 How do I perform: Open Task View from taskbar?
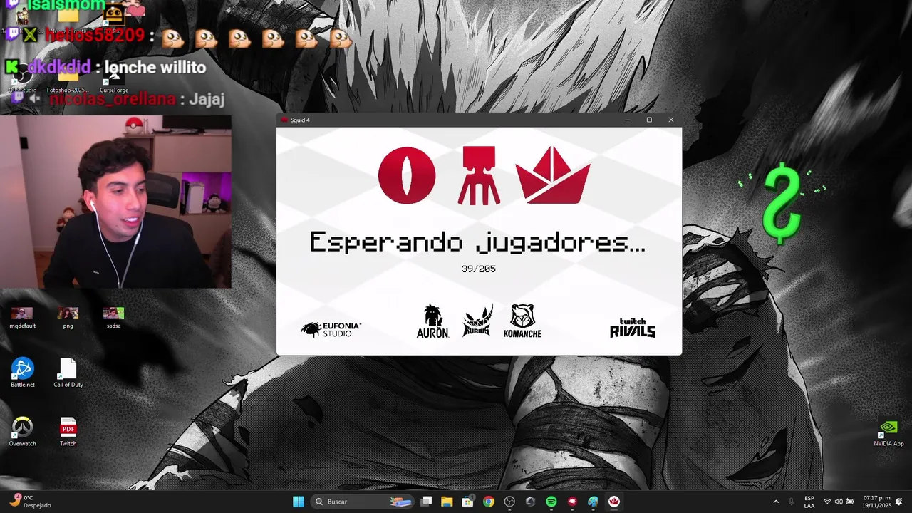tap(426, 502)
